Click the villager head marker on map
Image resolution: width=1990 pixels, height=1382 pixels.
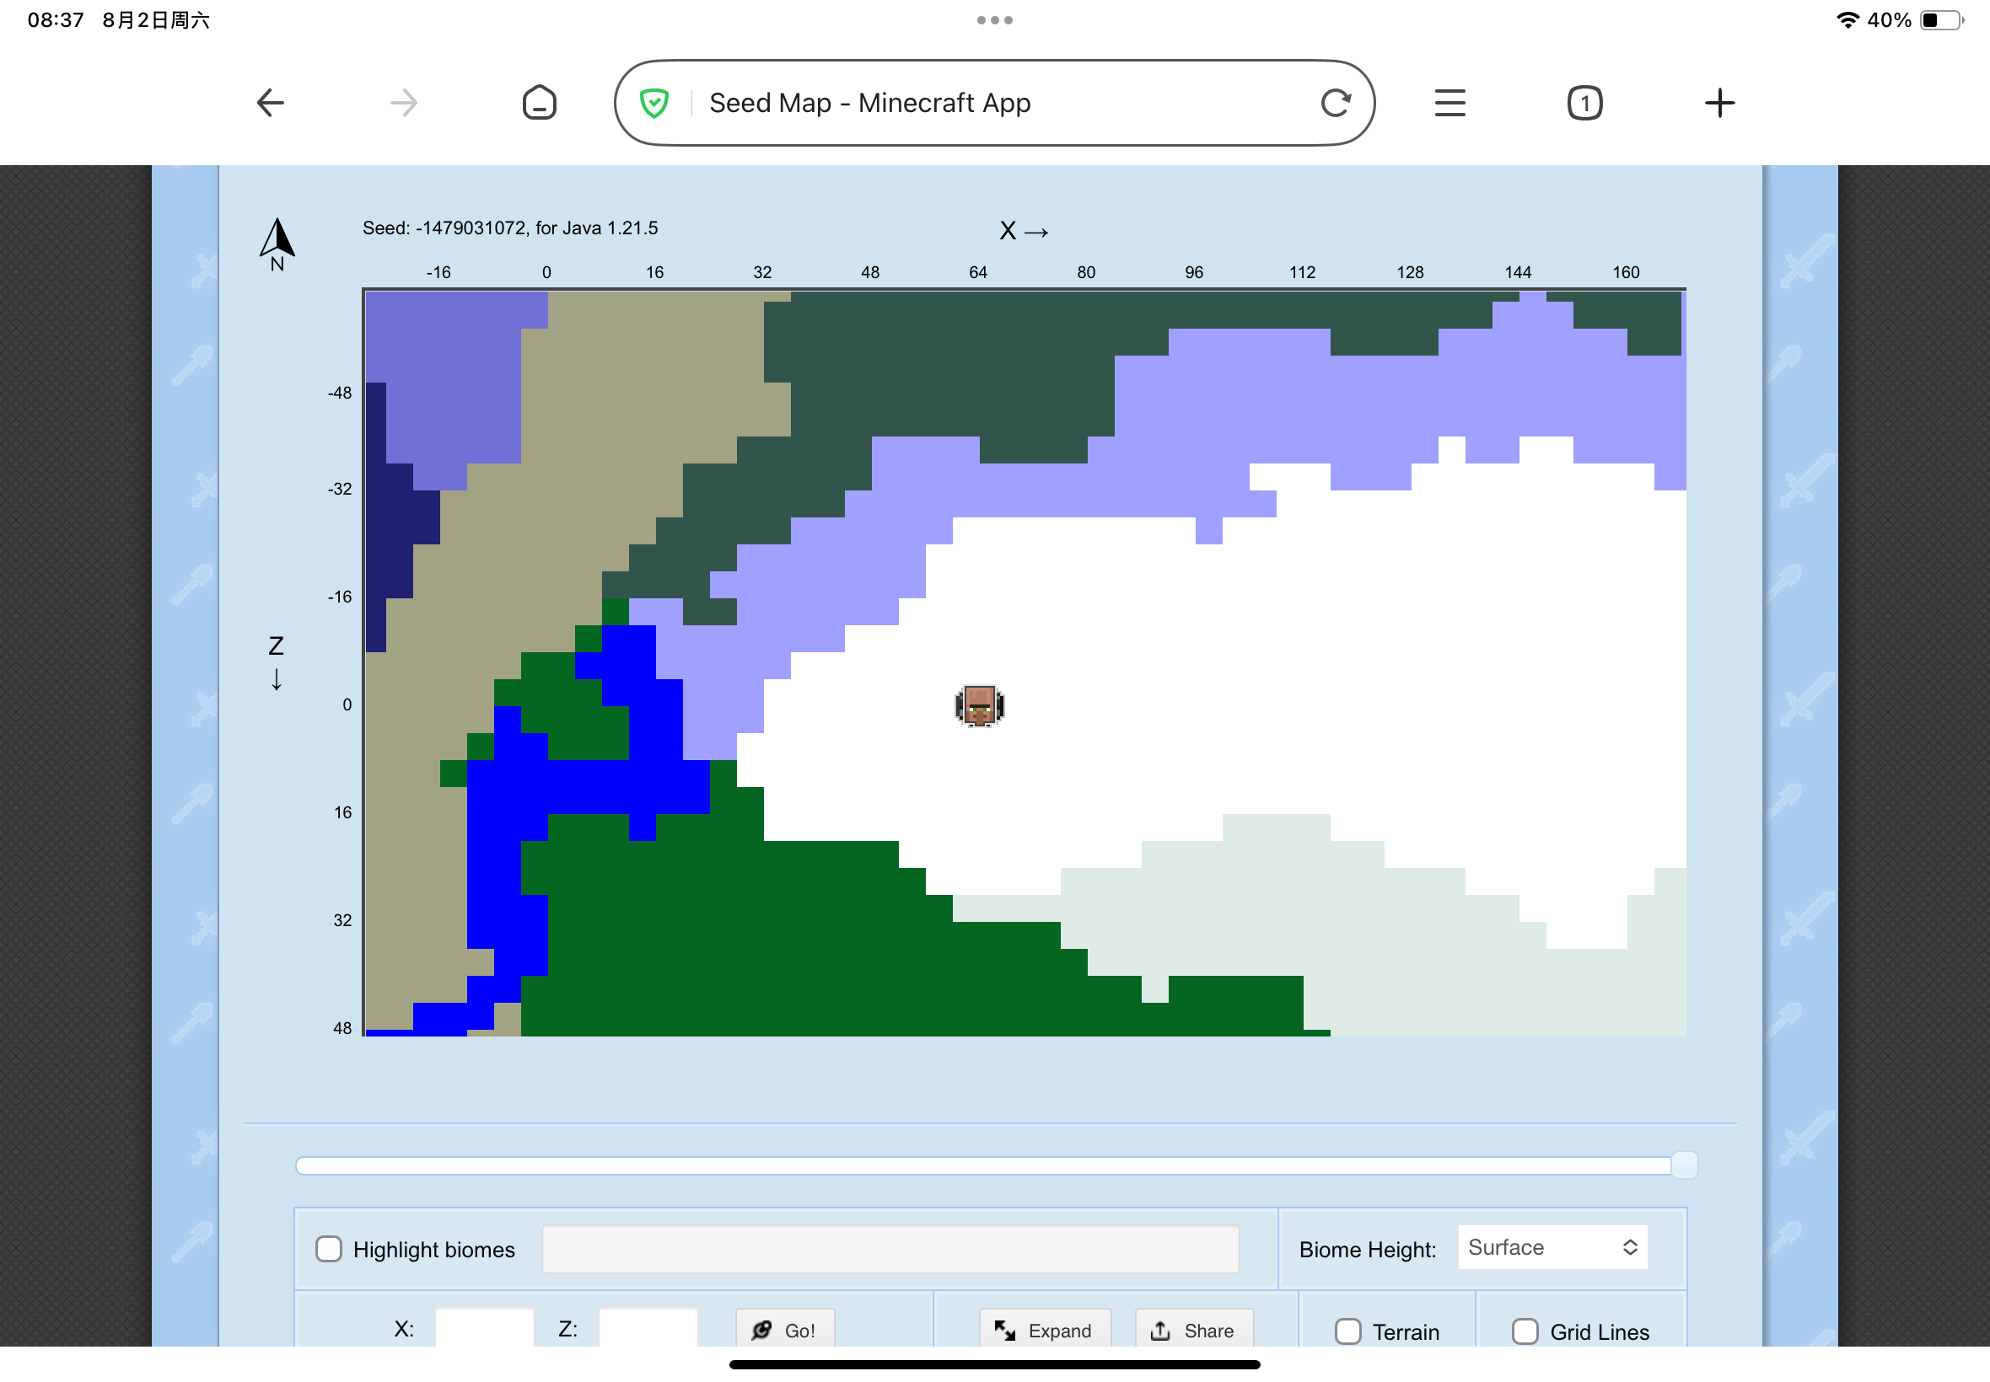click(979, 705)
